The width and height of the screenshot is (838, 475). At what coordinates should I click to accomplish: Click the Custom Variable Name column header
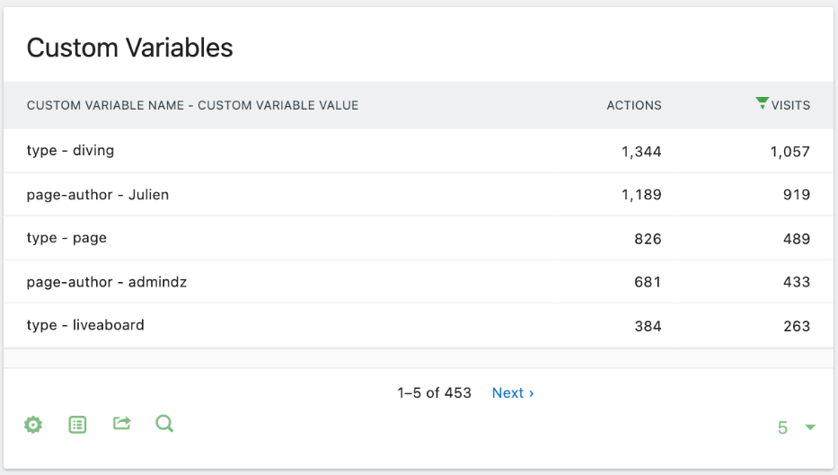click(192, 105)
